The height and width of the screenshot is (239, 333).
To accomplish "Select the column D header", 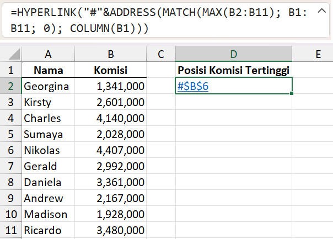I will click(234, 54).
